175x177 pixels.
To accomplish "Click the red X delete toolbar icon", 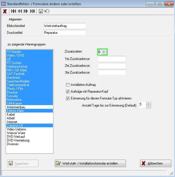I will [5, 11].
